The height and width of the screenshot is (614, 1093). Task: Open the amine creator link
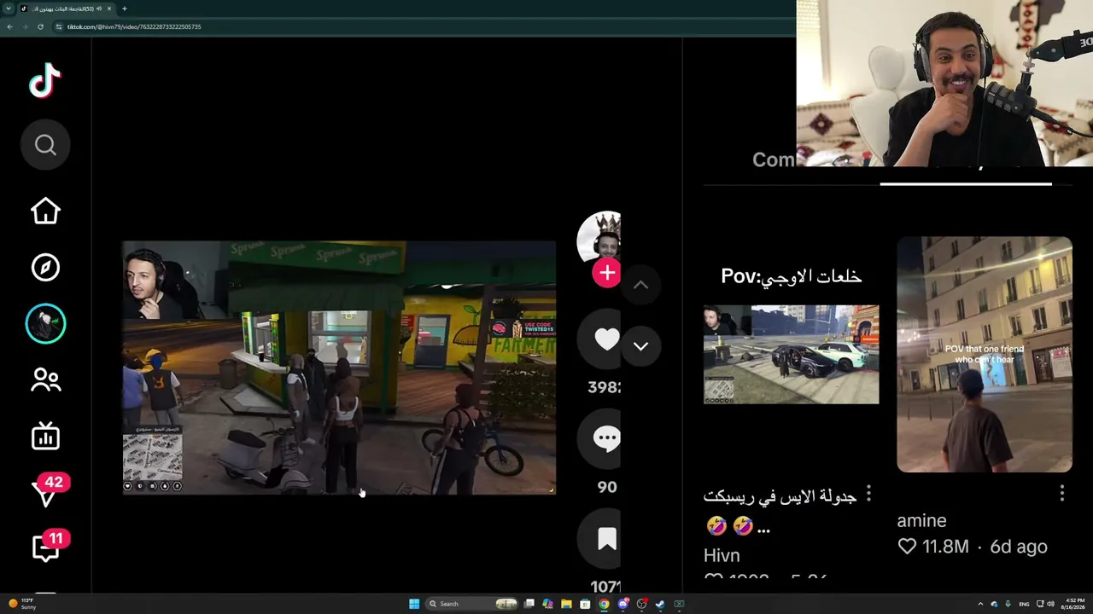pyautogui.click(x=921, y=520)
